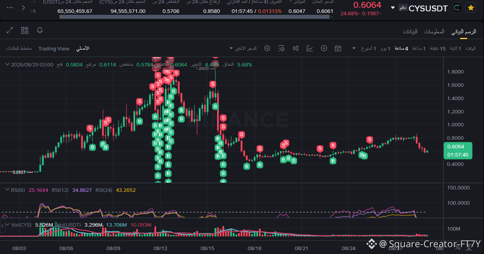Open the CYSUSDT pair selector arrow

[x=393, y=8]
